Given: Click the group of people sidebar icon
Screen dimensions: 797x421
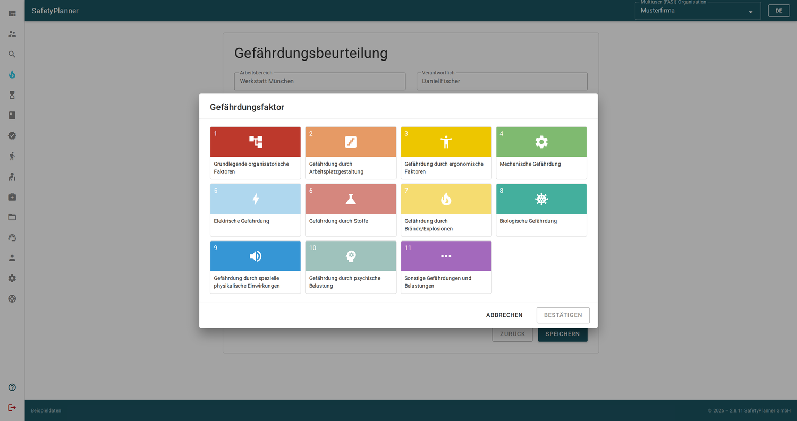Looking at the screenshot, I should click(x=12, y=34).
